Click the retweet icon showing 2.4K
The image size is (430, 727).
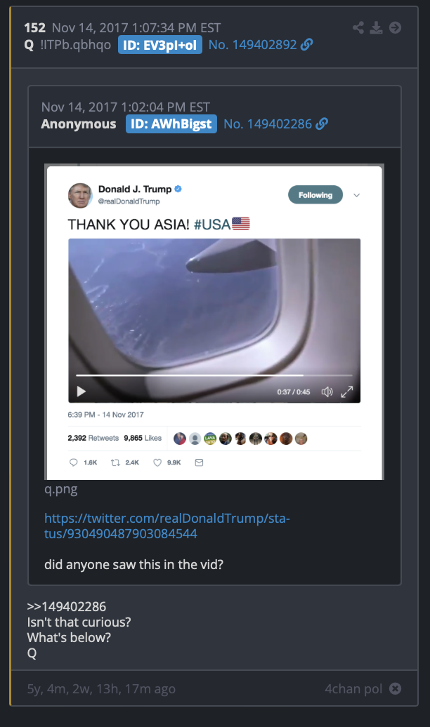[116, 462]
